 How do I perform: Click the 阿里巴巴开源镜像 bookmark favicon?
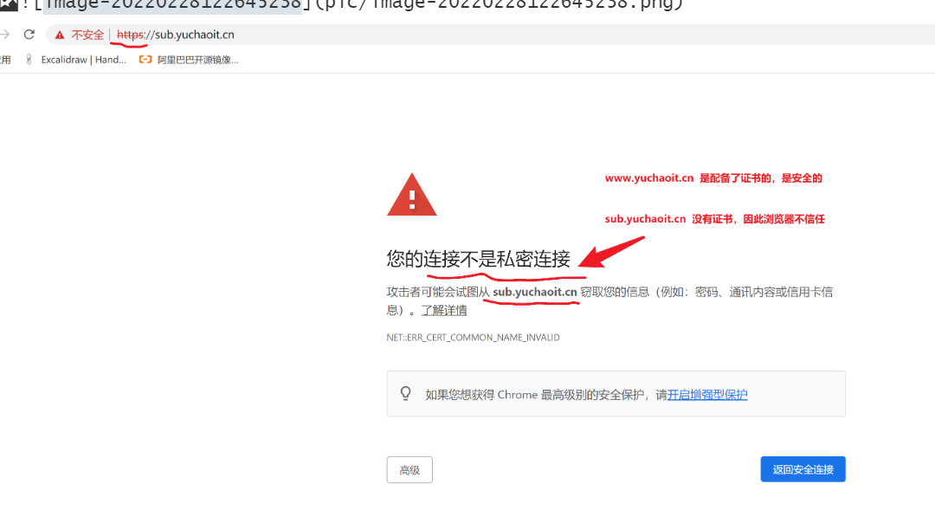point(145,59)
